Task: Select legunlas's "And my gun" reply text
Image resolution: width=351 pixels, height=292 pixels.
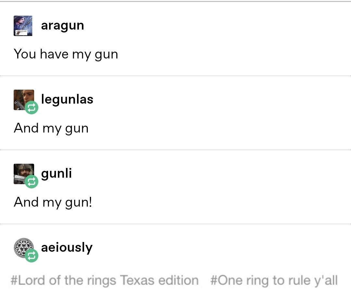Action: point(51,128)
